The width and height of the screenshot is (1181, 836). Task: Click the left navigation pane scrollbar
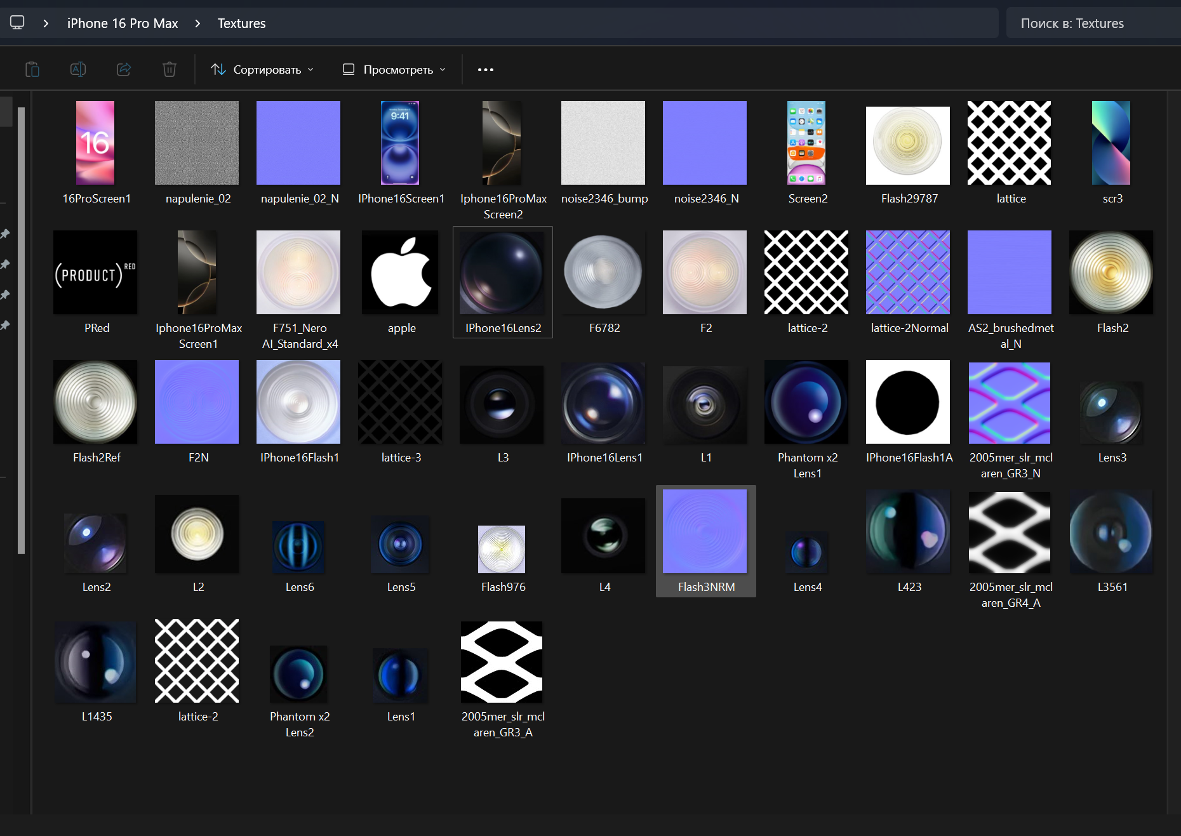pos(21,330)
